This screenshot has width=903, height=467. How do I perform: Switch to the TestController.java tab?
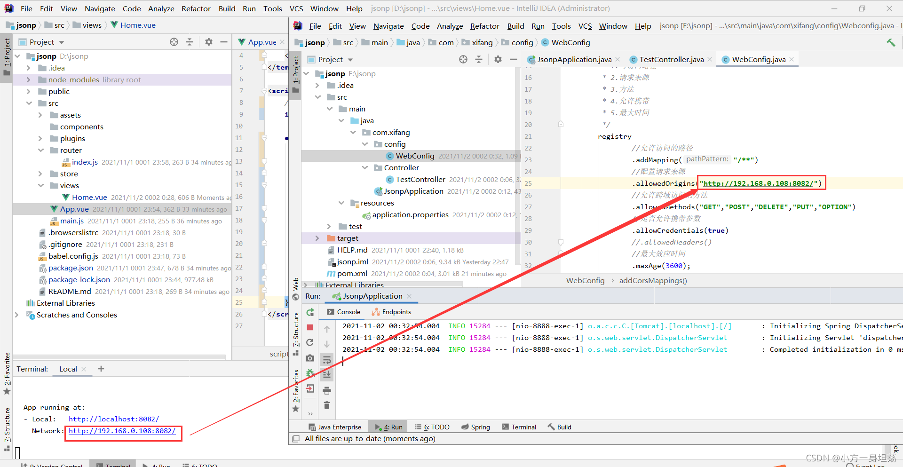[671, 59]
